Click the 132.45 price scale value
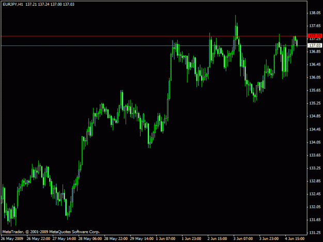 click(x=315, y=194)
